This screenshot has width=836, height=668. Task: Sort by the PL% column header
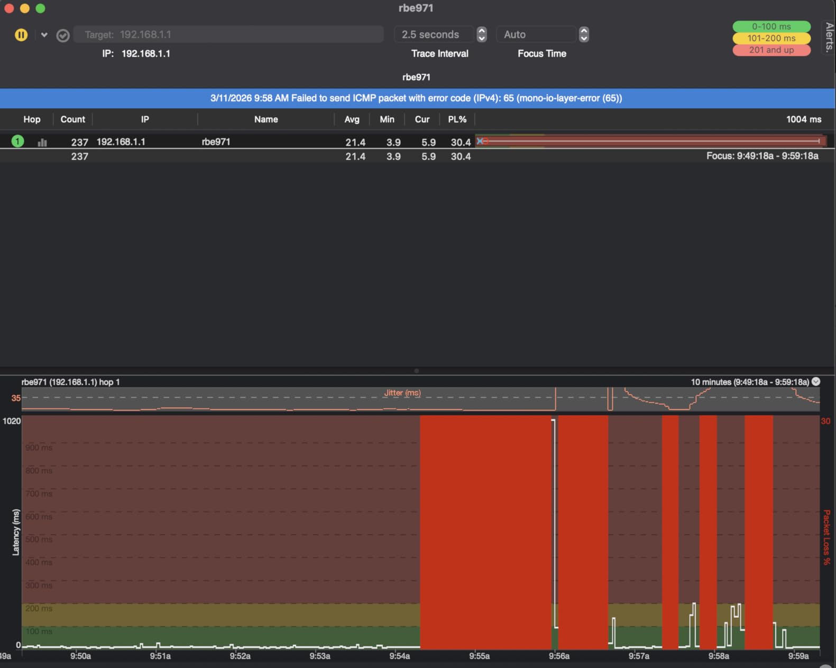[457, 119]
